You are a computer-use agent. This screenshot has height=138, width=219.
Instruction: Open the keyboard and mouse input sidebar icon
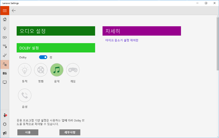click(x=5, y=46)
